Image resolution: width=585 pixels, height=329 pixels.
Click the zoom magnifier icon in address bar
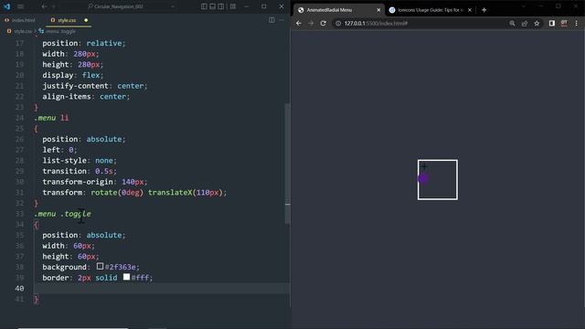(x=512, y=23)
